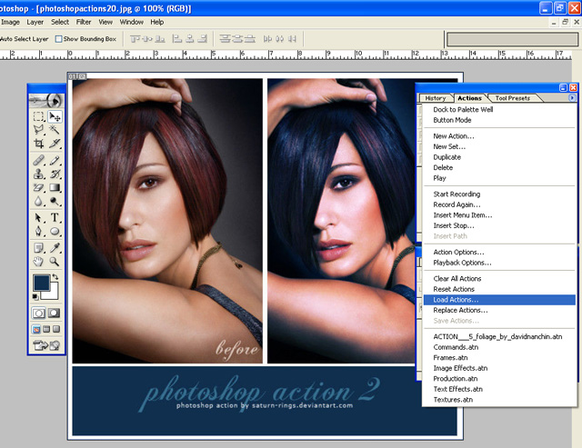Image resolution: width=582 pixels, height=448 pixels.
Task: Select the Rectangular Marquee tool
Action: [39, 117]
